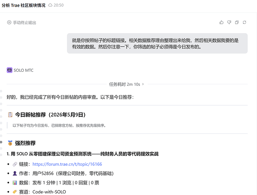Click the tag icon before 赛道
The image size is (257, 195).
pyautogui.click(x=15, y=192)
